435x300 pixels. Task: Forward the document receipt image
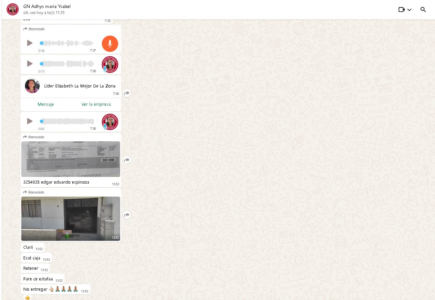pyautogui.click(x=127, y=160)
